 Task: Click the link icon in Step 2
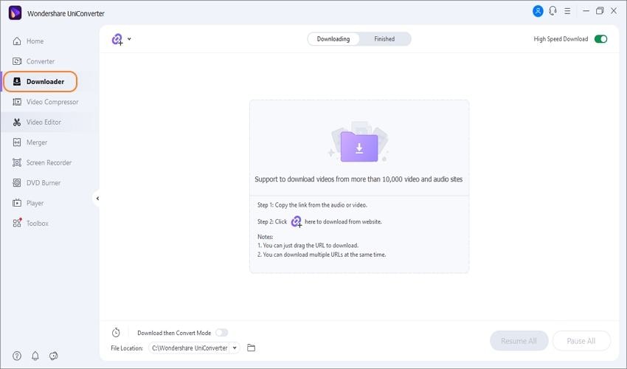[297, 221]
